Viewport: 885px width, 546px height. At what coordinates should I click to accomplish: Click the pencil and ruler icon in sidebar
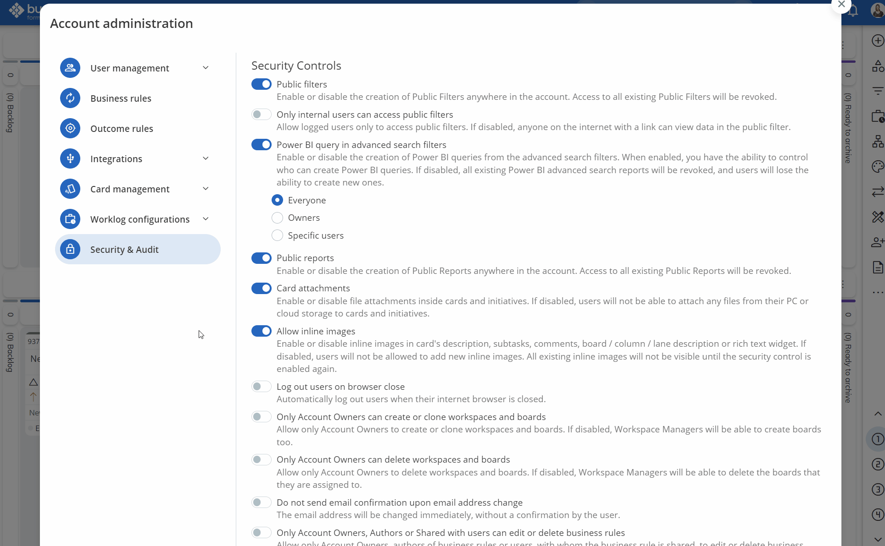pos(878,217)
